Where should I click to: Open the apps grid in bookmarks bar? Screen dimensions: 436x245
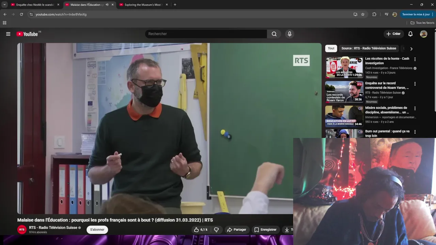coord(4,23)
